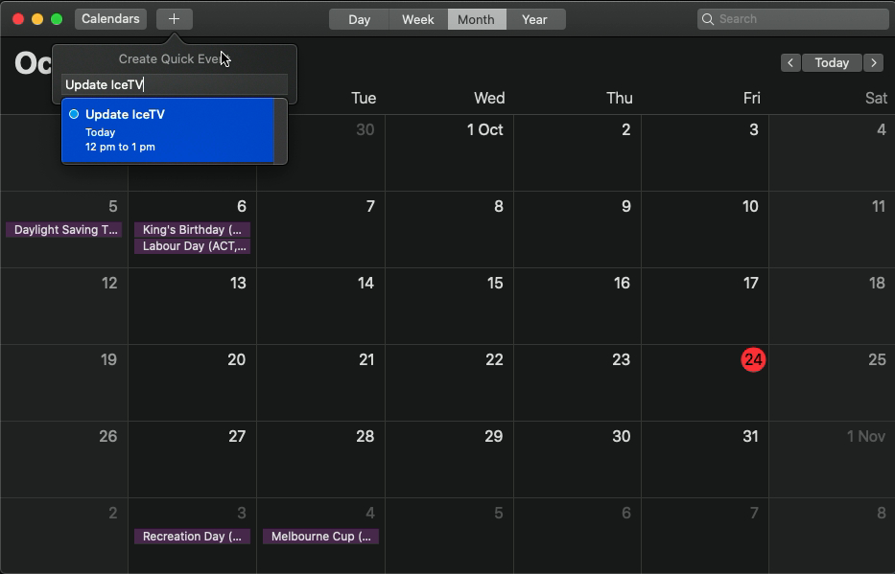
Task: Jump to Today
Action: (x=832, y=62)
